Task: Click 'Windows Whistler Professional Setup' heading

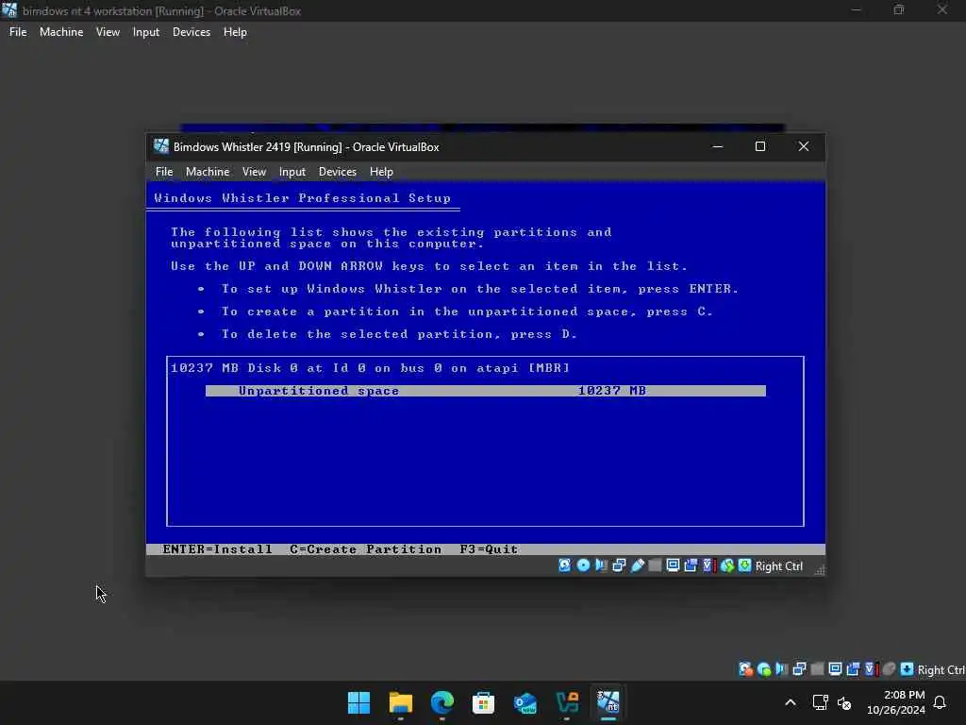Action: (x=303, y=198)
